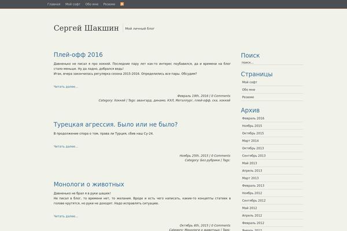Screen dimensions: 347x231
Task: Open Мой софт in top menu
Action: 73,4
